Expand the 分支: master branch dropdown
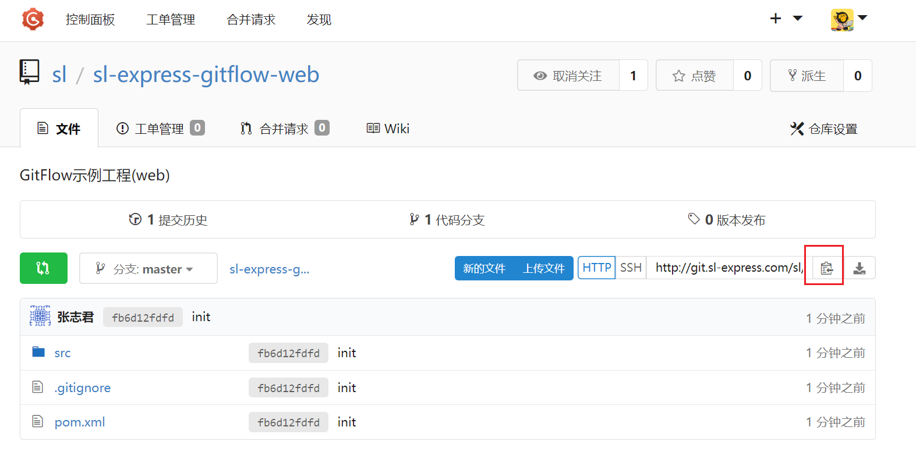This screenshot has width=916, height=466. point(148,269)
